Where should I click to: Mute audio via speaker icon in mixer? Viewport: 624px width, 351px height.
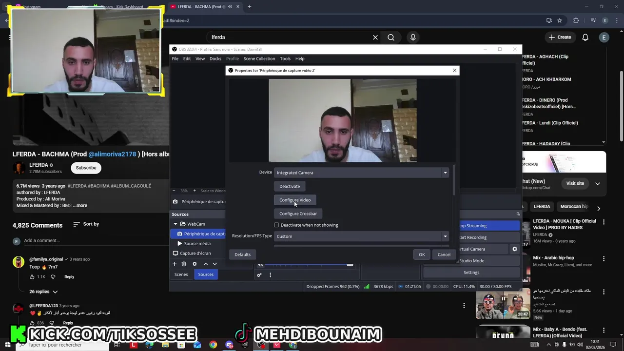coord(261,265)
